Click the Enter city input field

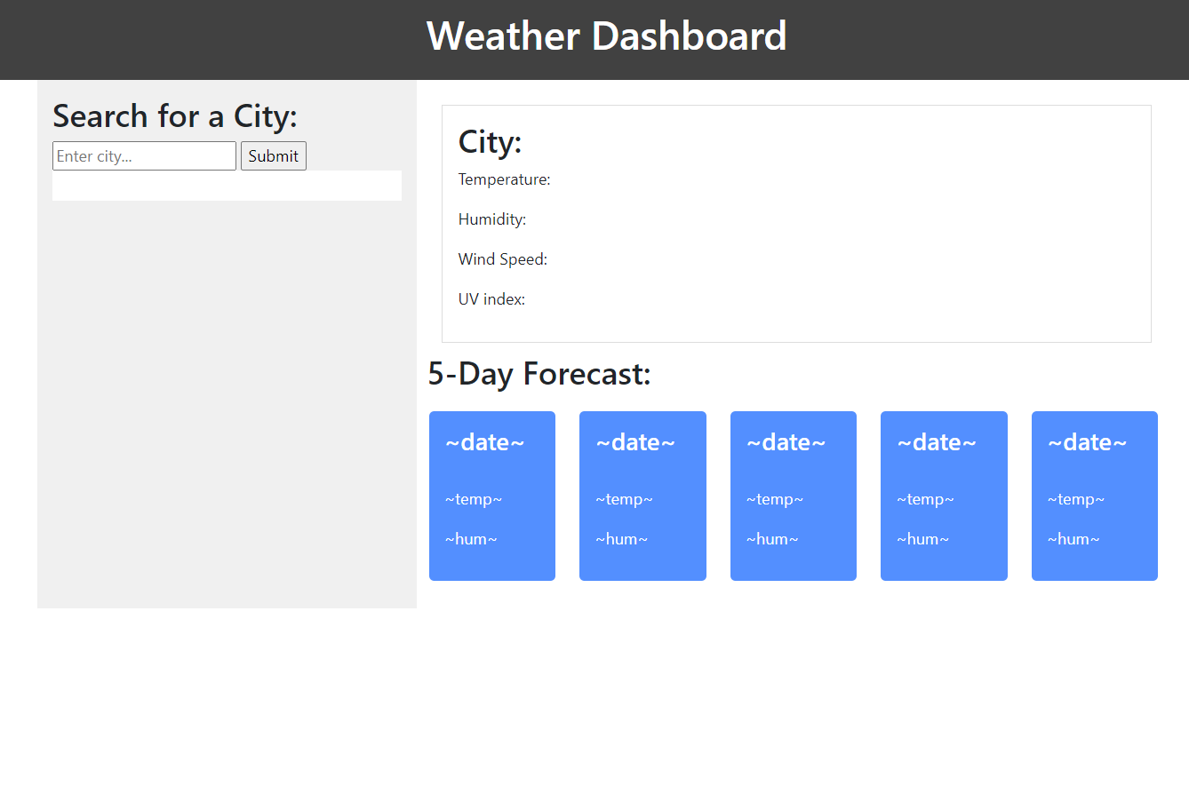click(144, 156)
